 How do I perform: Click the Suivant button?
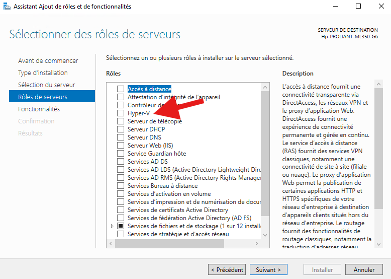[x=268, y=270]
